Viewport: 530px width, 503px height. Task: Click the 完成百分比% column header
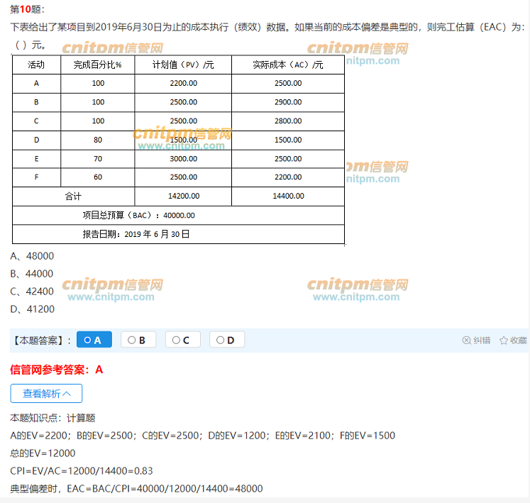[97, 65]
